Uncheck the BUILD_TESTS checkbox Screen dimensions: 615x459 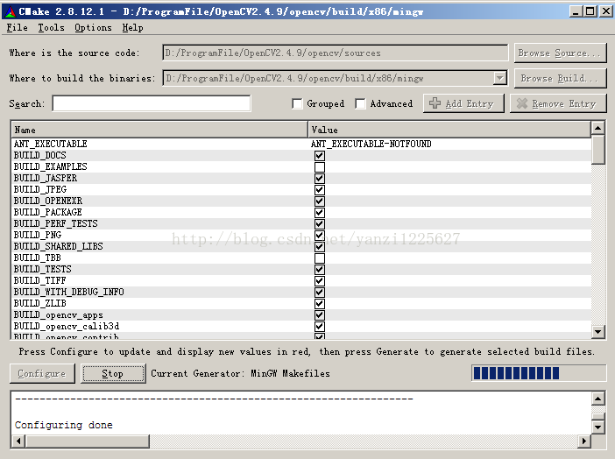click(x=320, y=270)
